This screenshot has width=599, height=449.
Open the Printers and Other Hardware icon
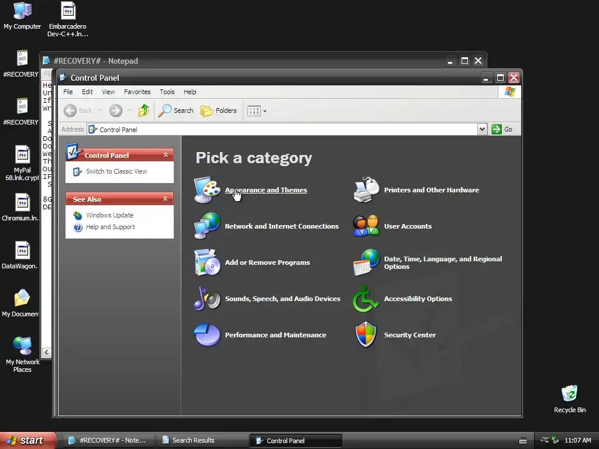pyautogui.click(x=366, y=190)
